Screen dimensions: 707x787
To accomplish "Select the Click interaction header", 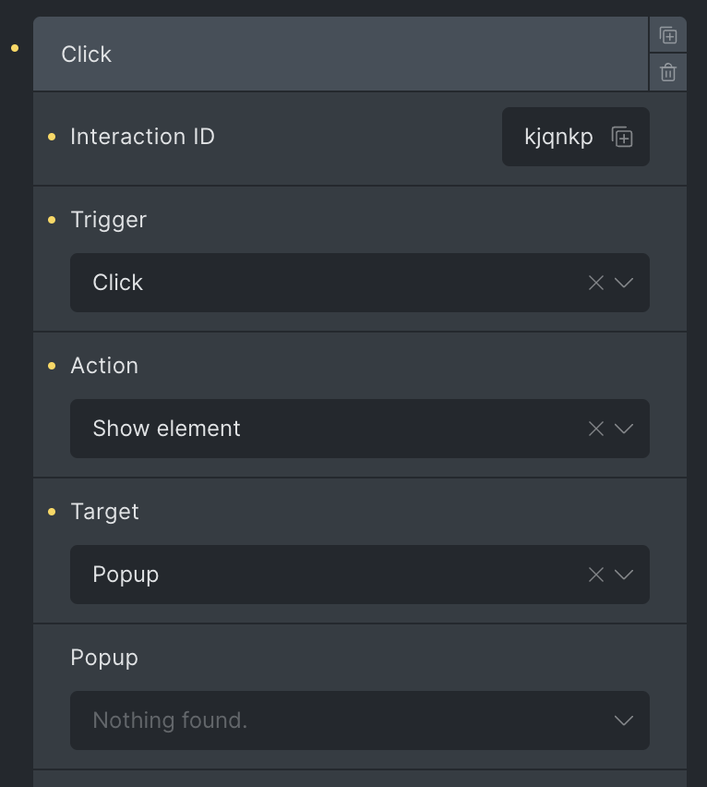I will pyautogui.click(x=341, y=54).
